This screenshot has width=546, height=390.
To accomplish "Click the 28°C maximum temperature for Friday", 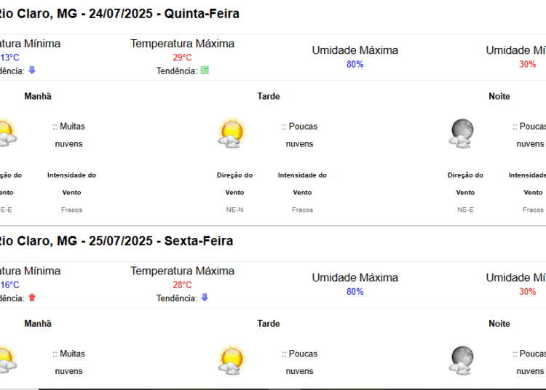I will [x=182, y=285].
